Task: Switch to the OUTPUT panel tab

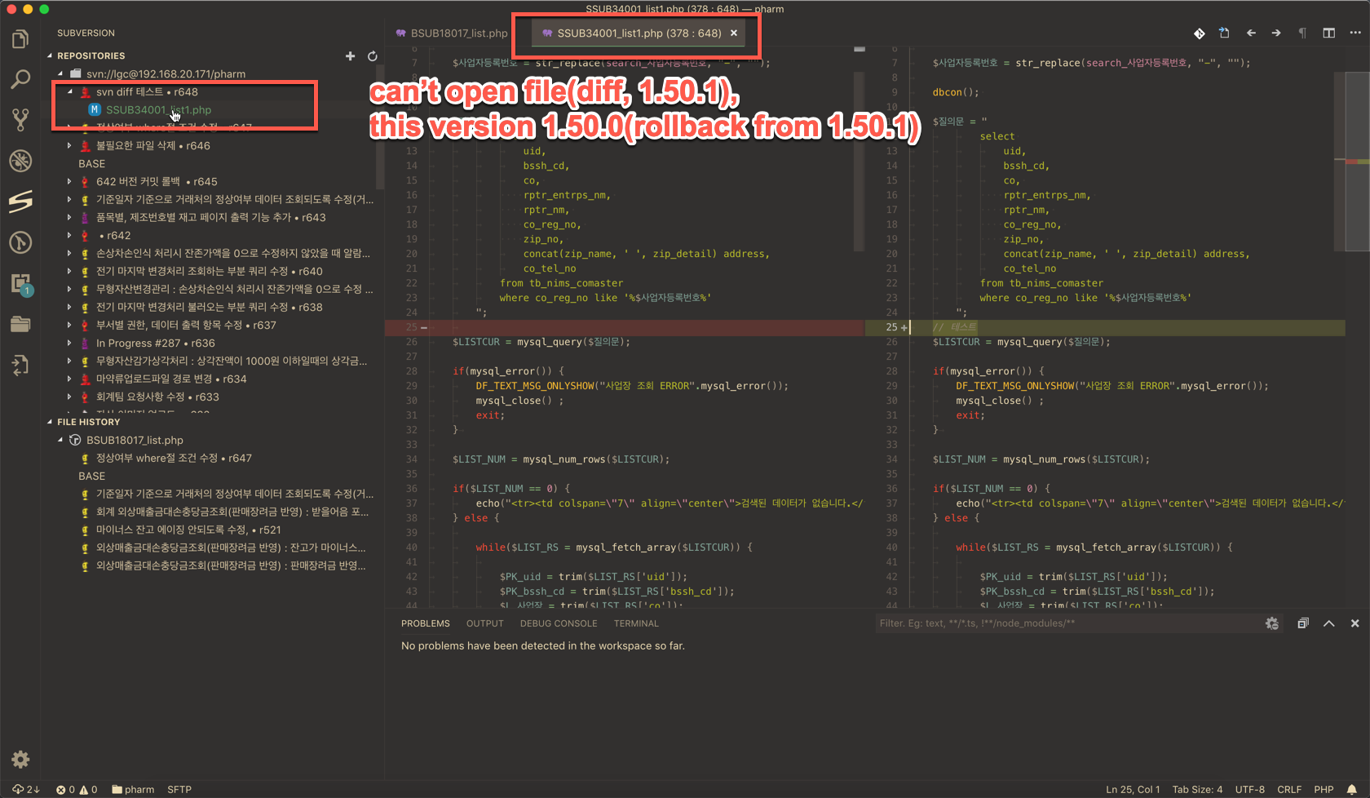Action: (x=485, y=623)
